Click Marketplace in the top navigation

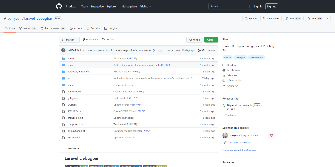(x=129, y=7)
